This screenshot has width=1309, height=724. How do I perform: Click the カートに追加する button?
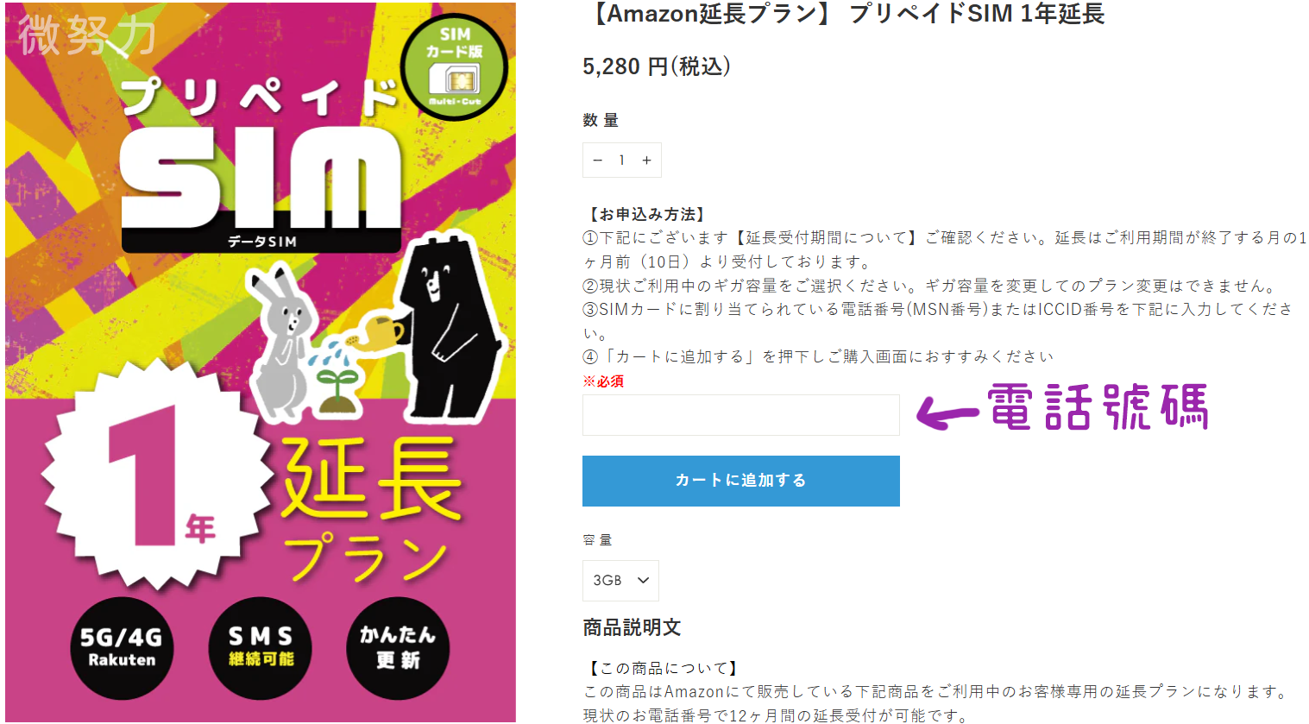point(741,481)
